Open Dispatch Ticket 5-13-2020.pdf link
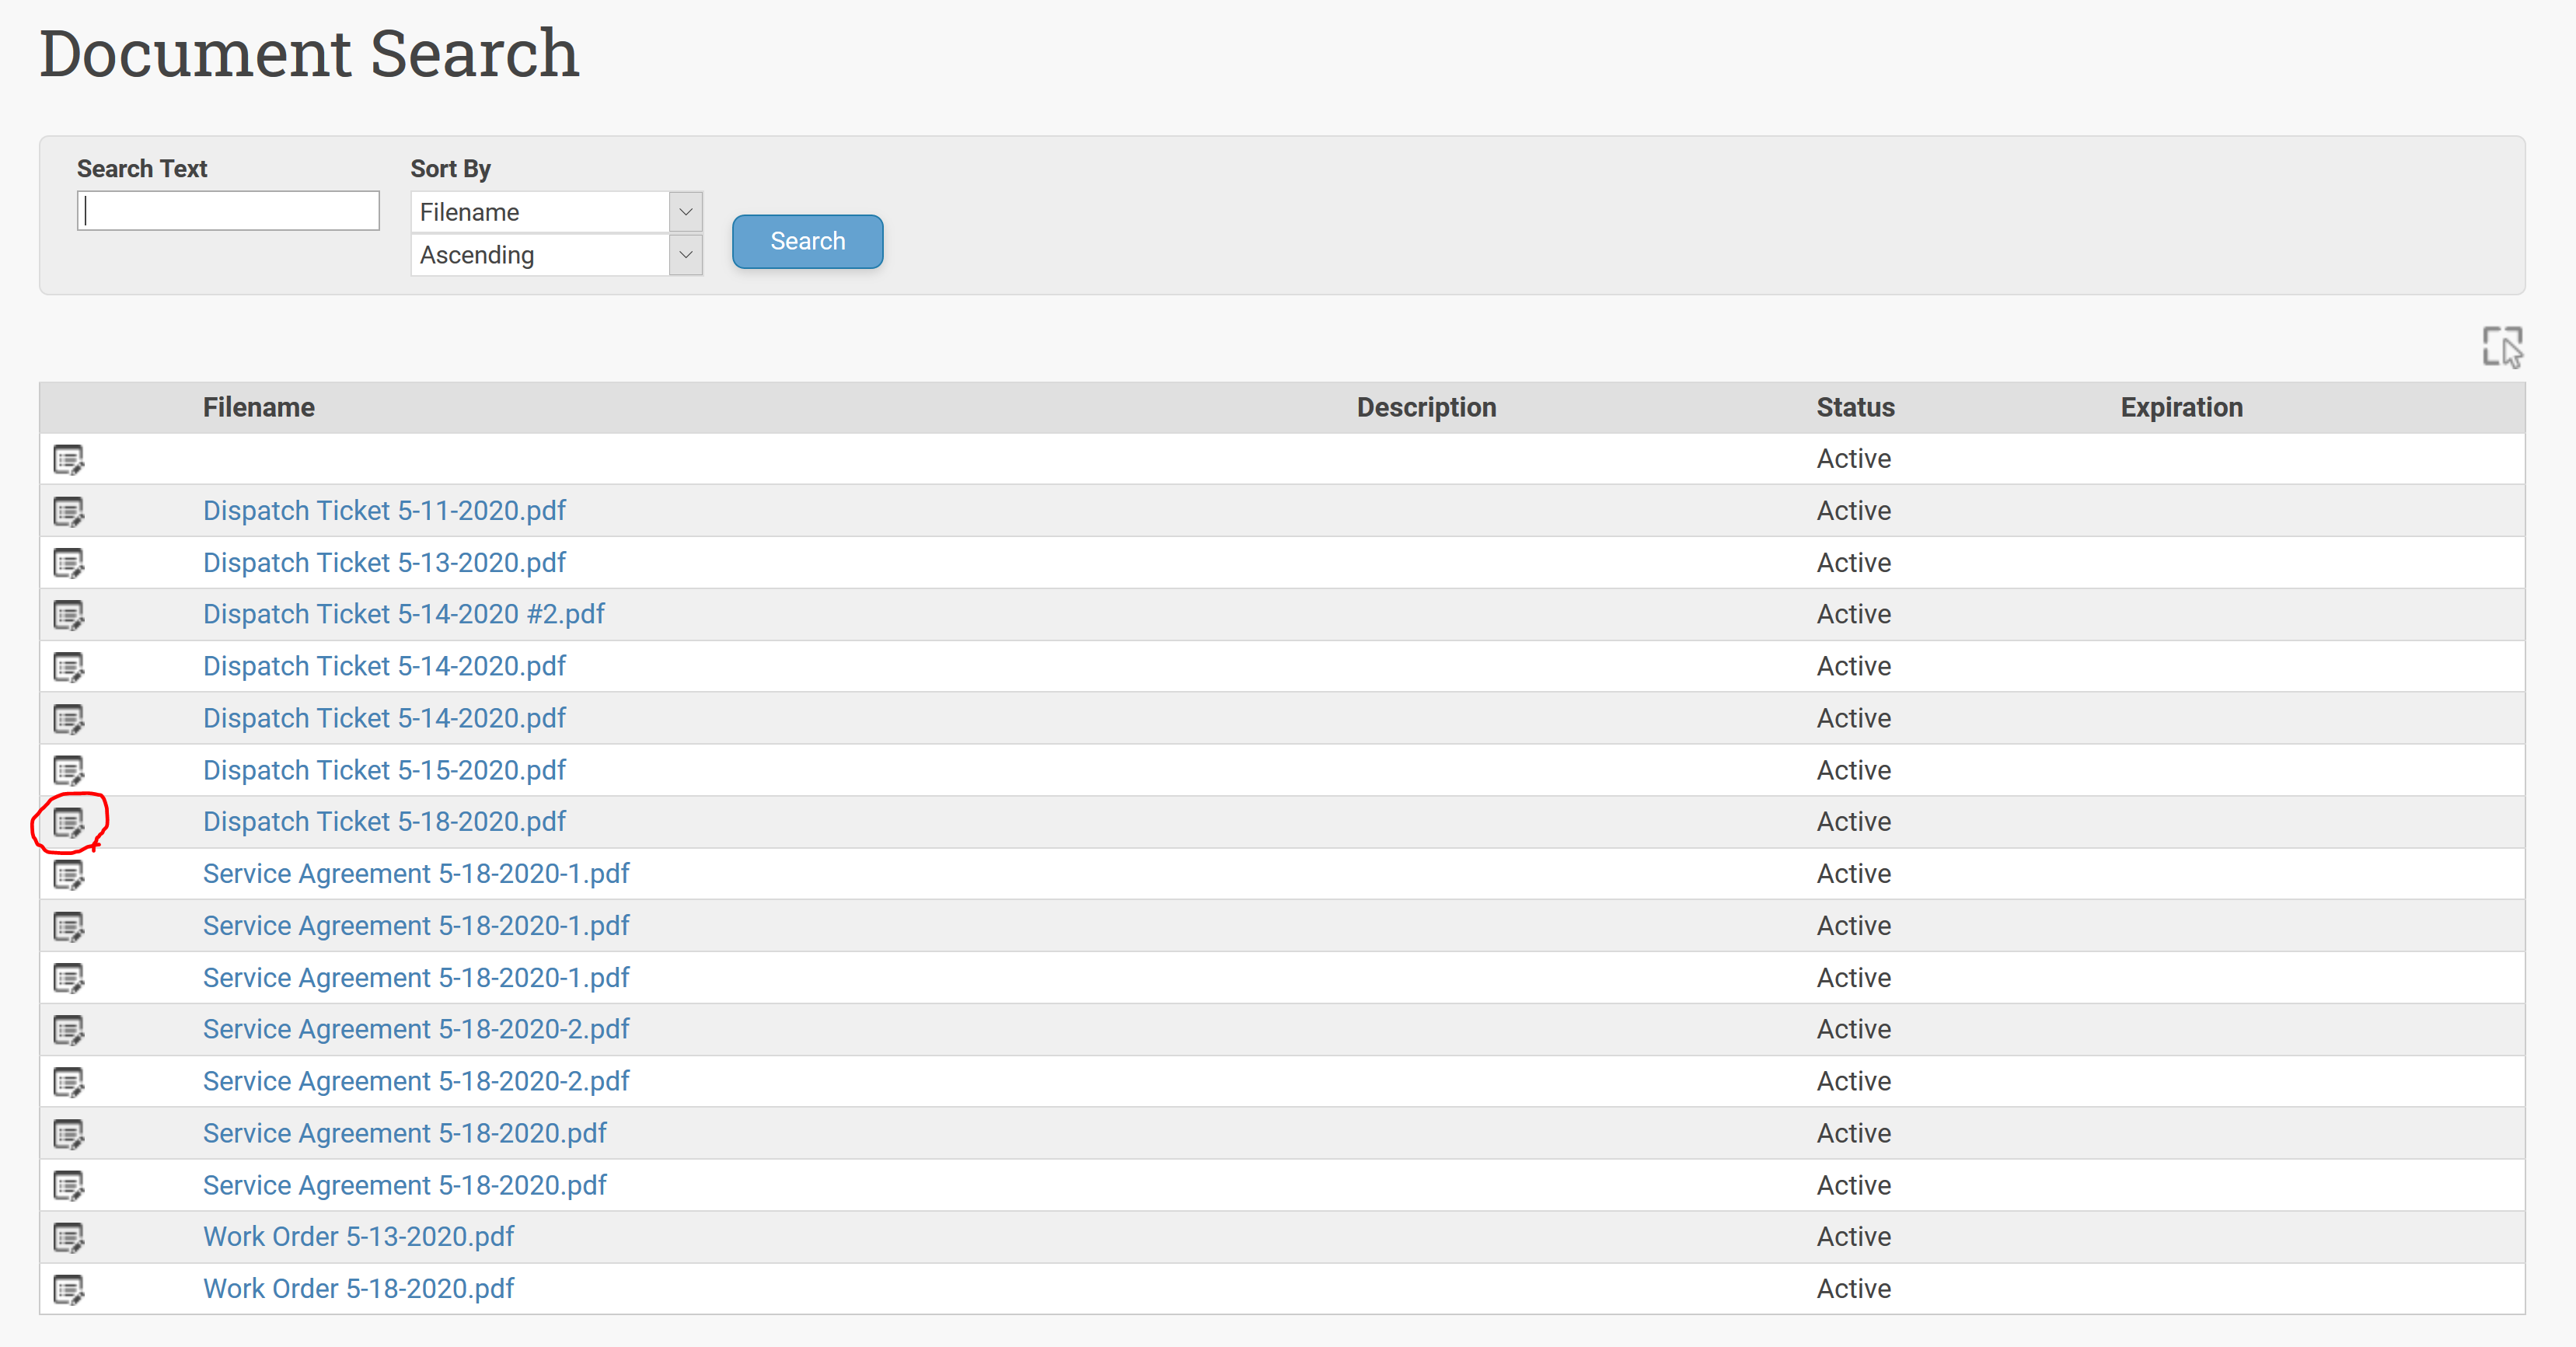Viewport: 2576px width, 1347px height. point(384,563)
